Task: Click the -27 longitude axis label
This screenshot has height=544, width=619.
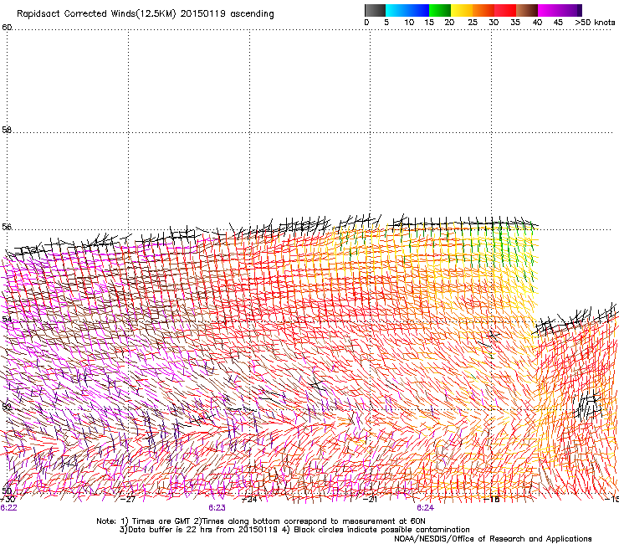Action: 128,500
